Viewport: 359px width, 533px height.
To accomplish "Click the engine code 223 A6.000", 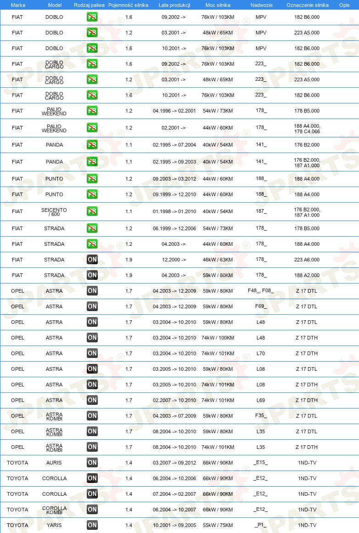I will pyautogui.click(x=307, y=260).
